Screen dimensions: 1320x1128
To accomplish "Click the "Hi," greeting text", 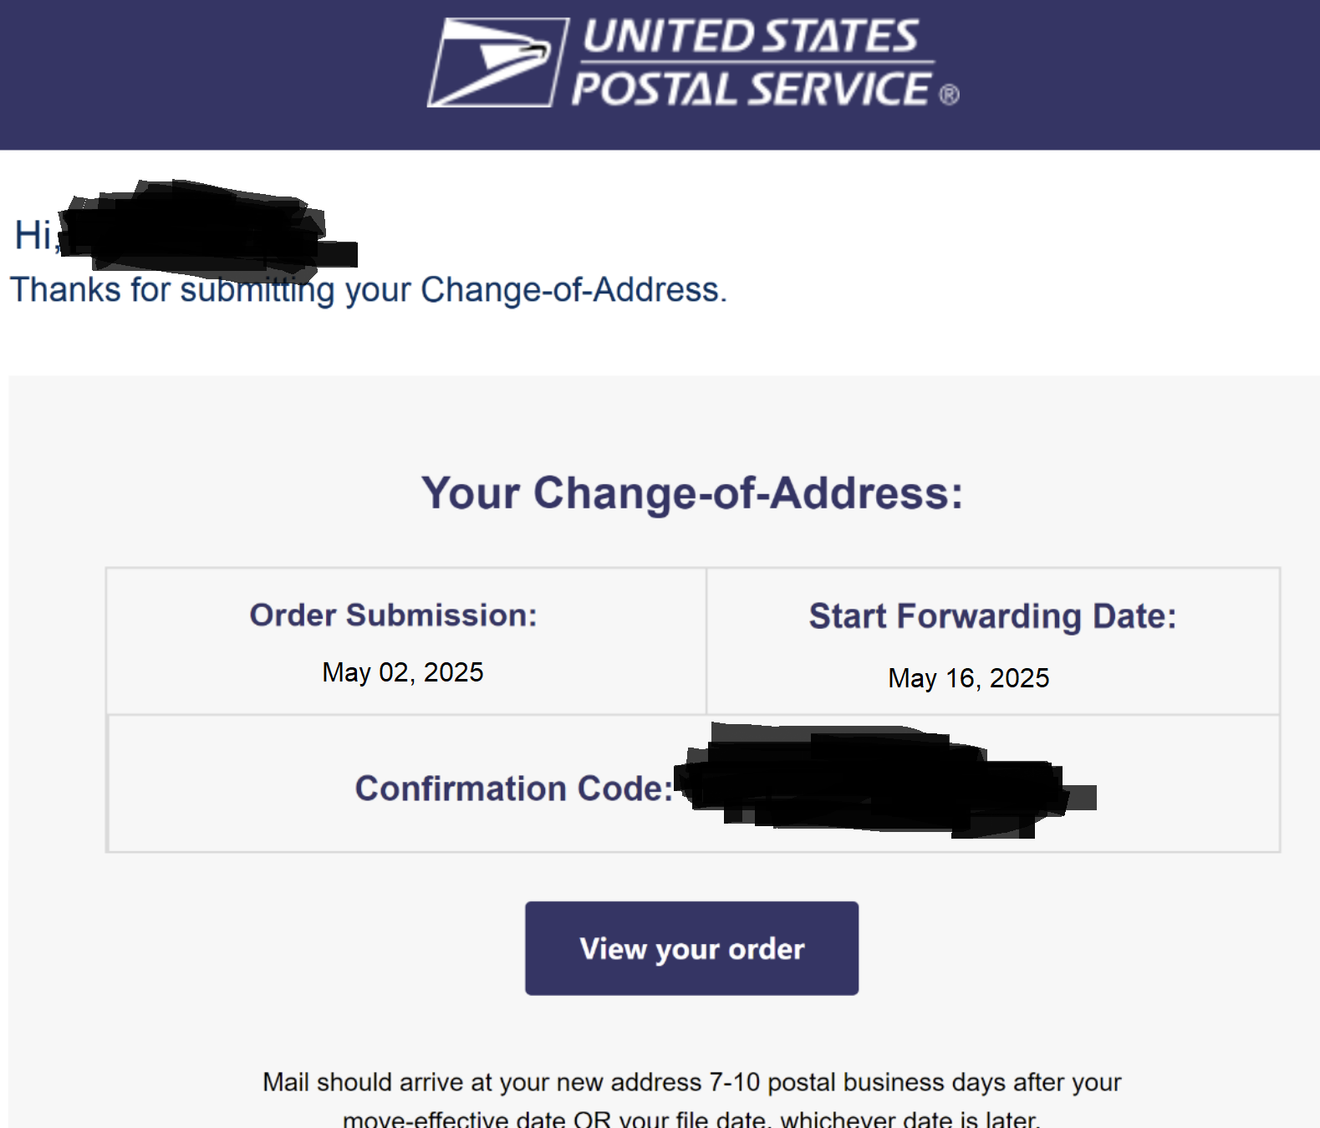I will point(36,235).
